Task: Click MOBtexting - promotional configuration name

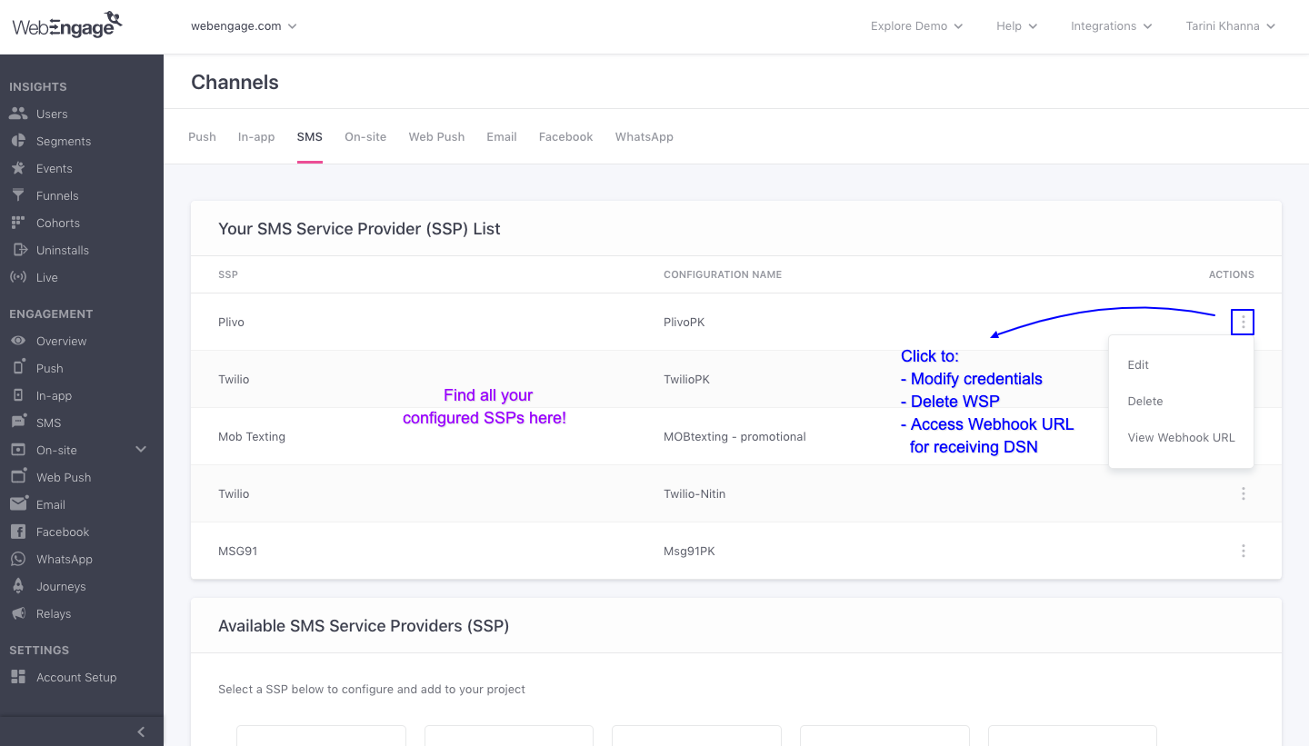Action: [x=734, y=436]
